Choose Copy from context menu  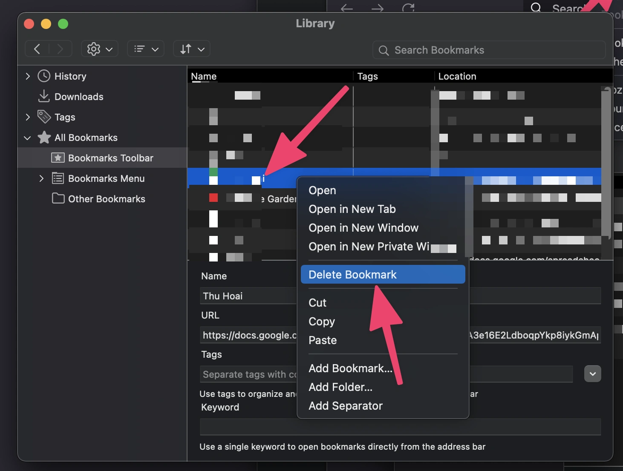pos(383,322)
